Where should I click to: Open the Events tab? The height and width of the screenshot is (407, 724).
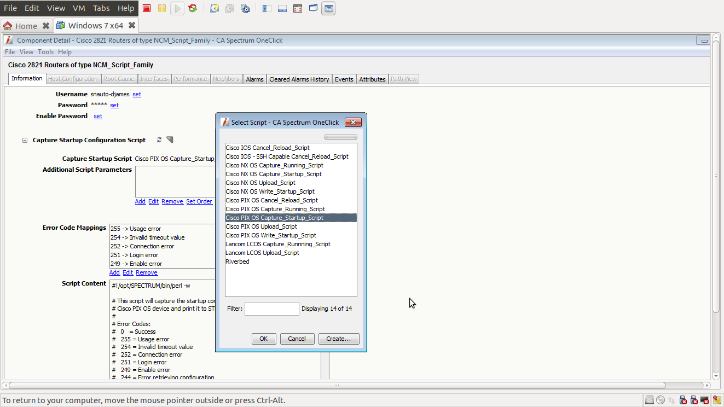(344, 79)
